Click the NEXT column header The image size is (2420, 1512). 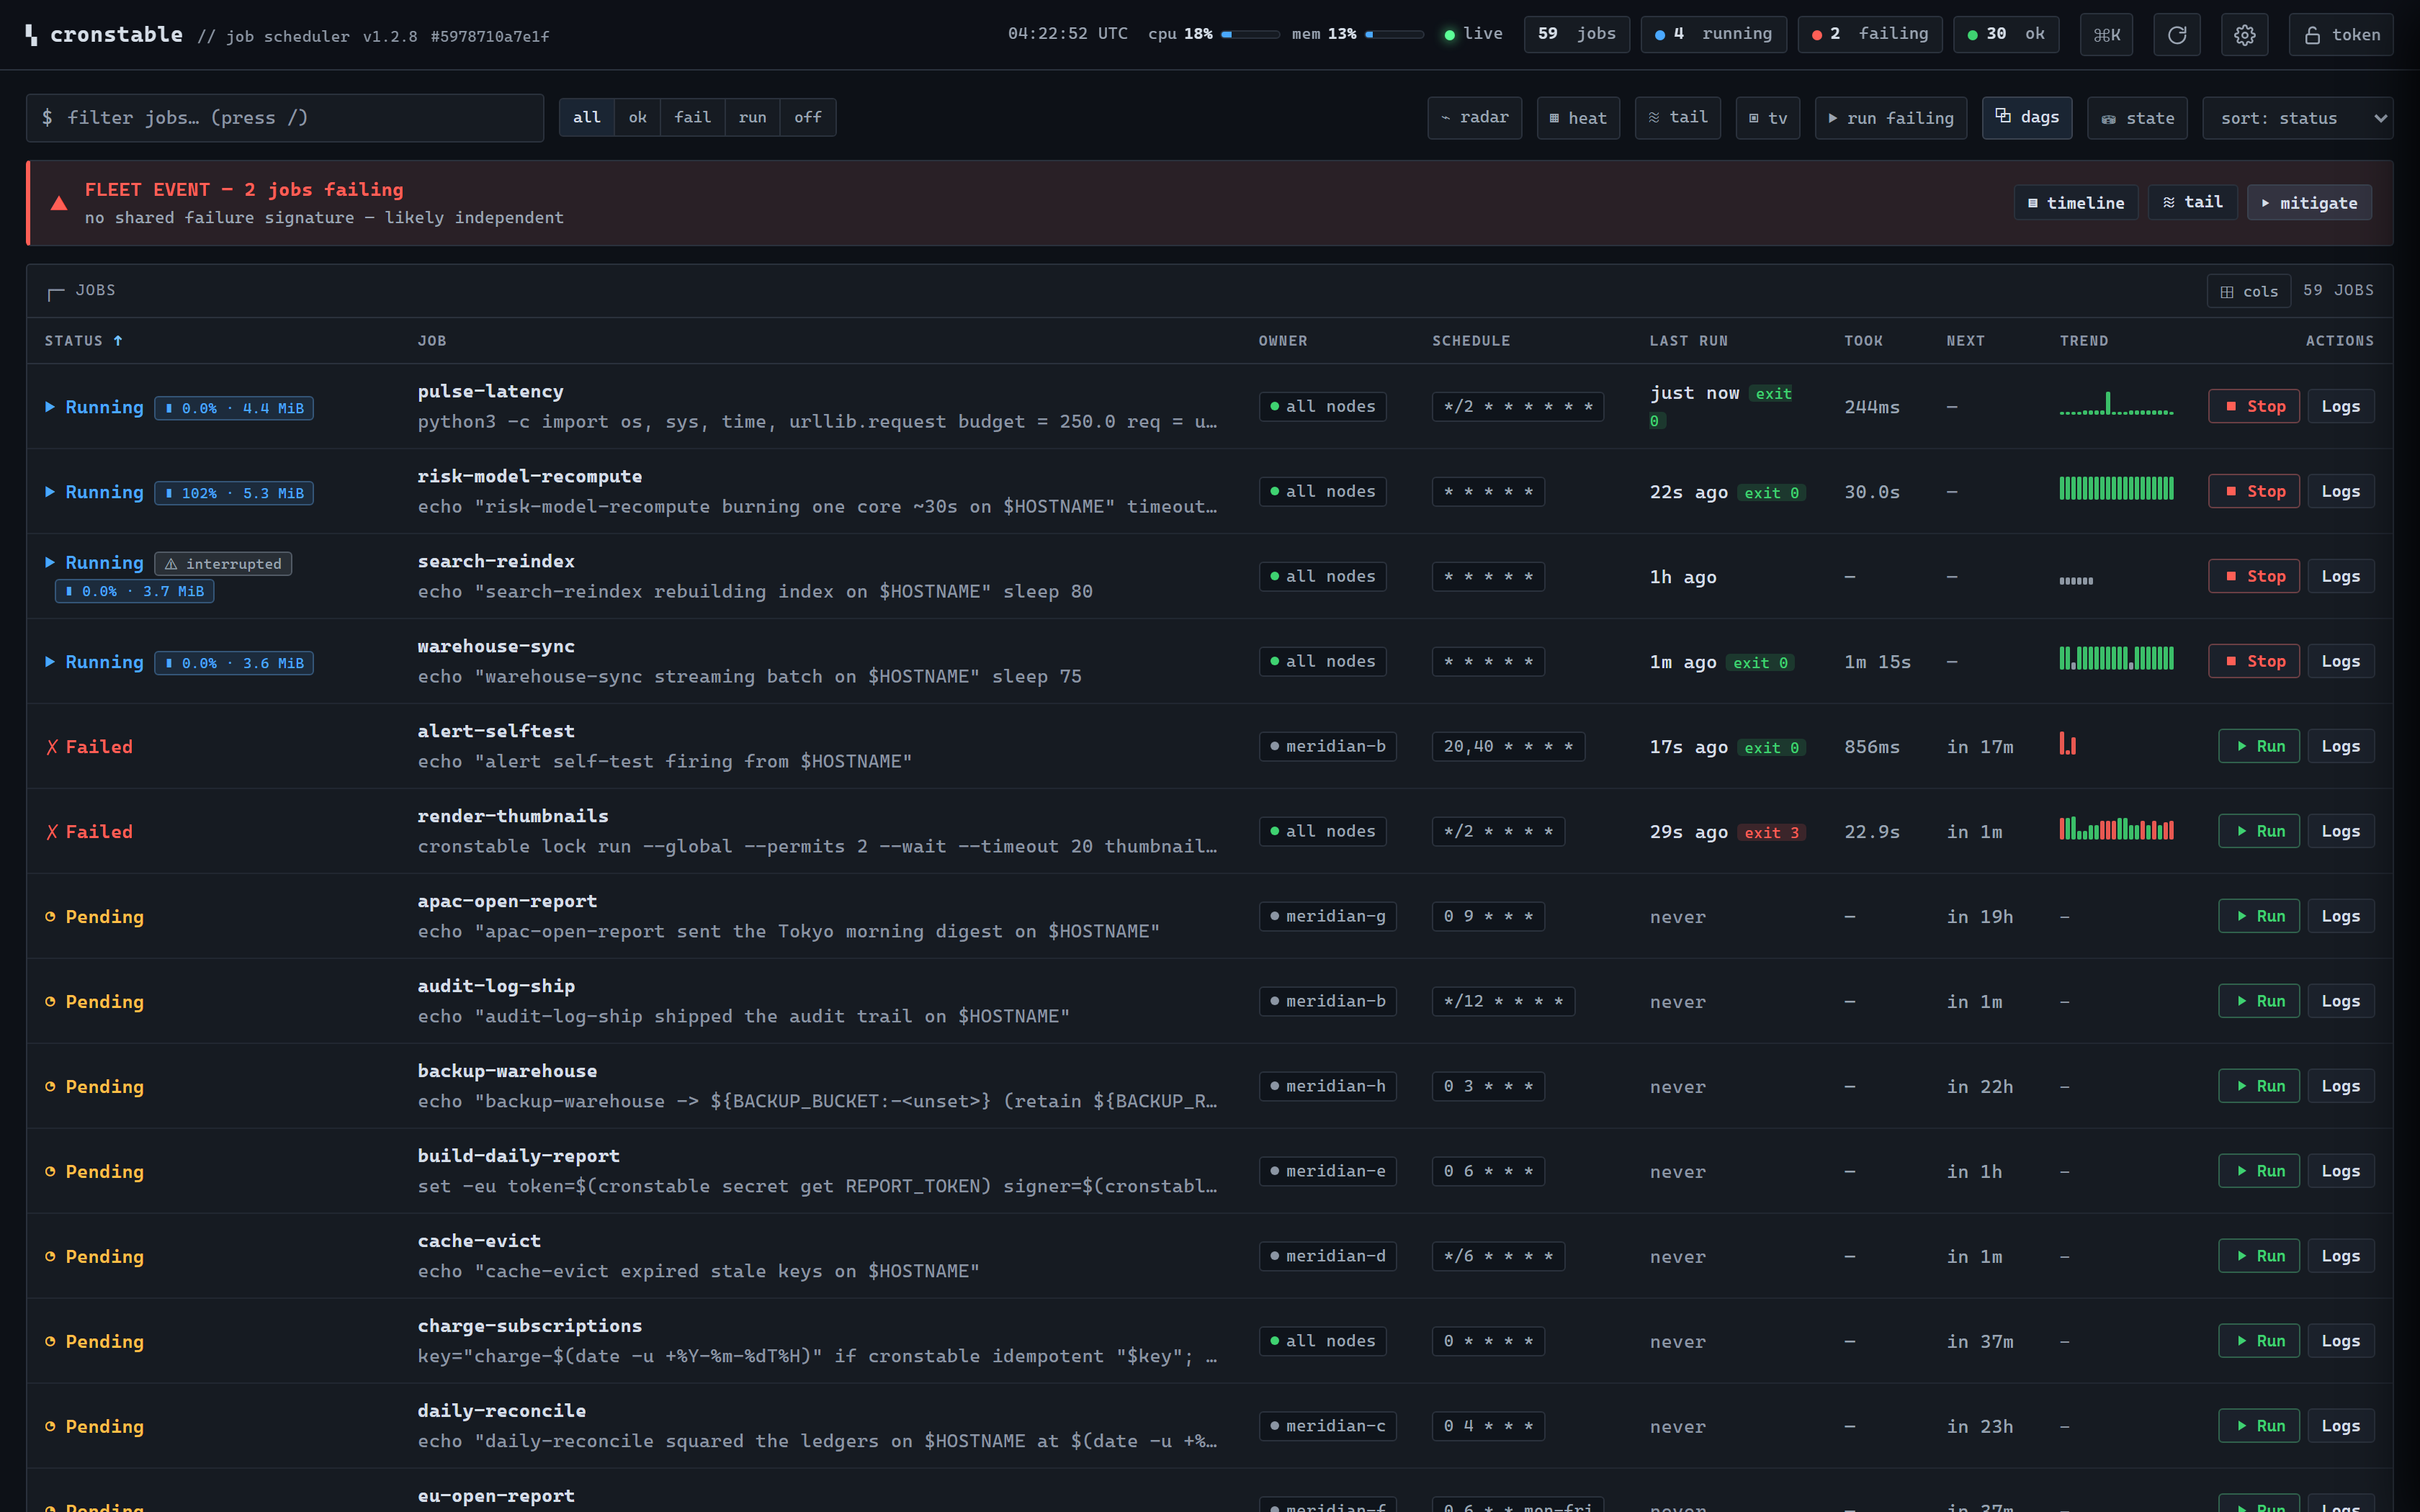coord(1965,341)
